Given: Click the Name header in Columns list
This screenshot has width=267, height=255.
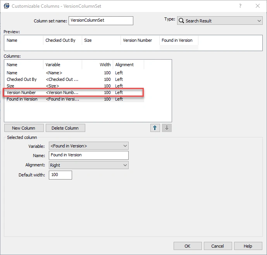Looking at the screenshot, I should tap(24, 65).
